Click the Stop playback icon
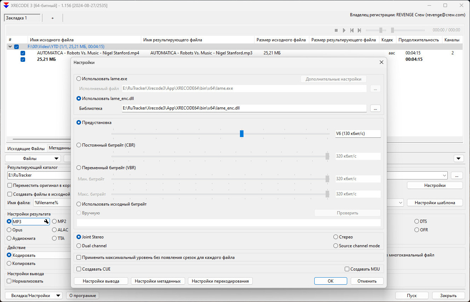Image resolution: width=470 pixels, height=302 pixels. click(336, 30)
